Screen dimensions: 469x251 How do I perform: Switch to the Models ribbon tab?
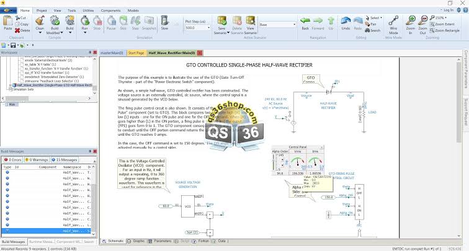(133, 11)
